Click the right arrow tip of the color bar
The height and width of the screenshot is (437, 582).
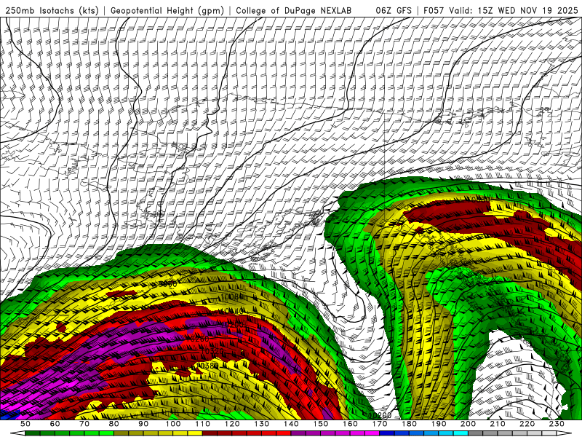click(x=565, y=433)
